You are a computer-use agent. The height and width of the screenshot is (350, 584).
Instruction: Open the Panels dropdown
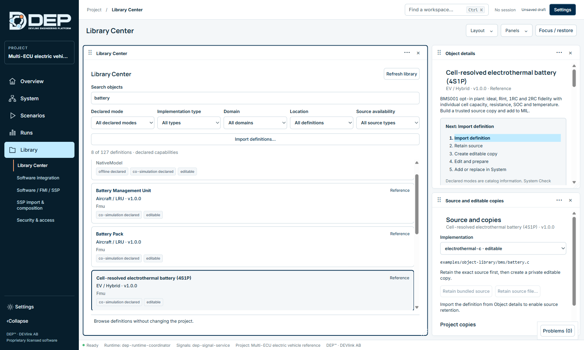pyautogui.click(x=516, y=31)
